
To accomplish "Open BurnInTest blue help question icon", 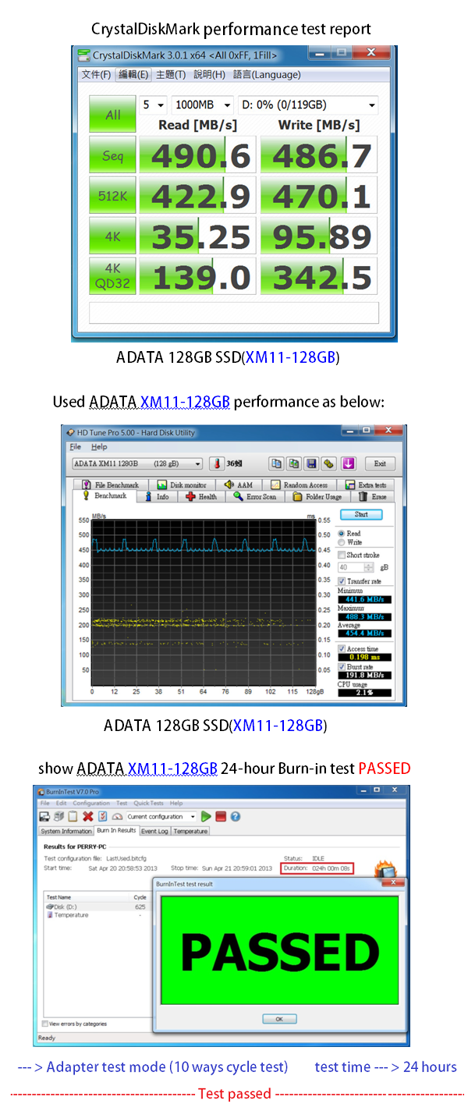I will pyautogui.click(x=235, y=817).
